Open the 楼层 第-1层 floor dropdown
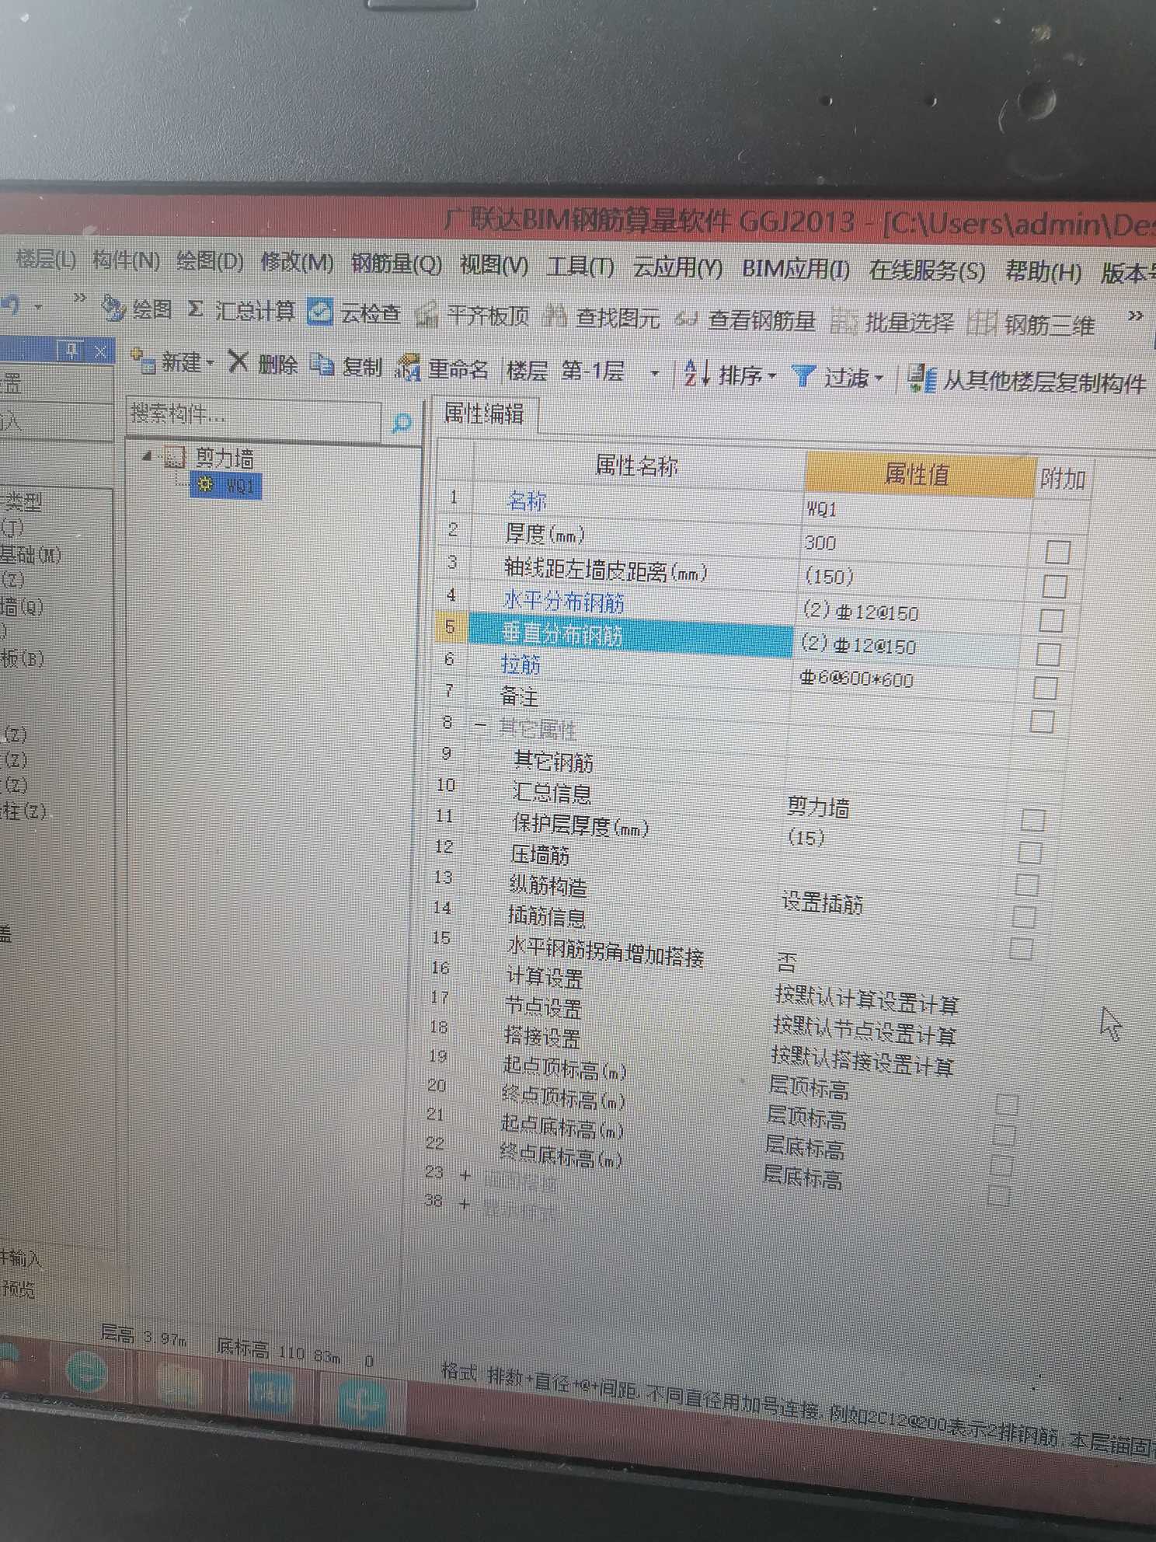The image size is (1156, 1542). click(x=654, y=374)
